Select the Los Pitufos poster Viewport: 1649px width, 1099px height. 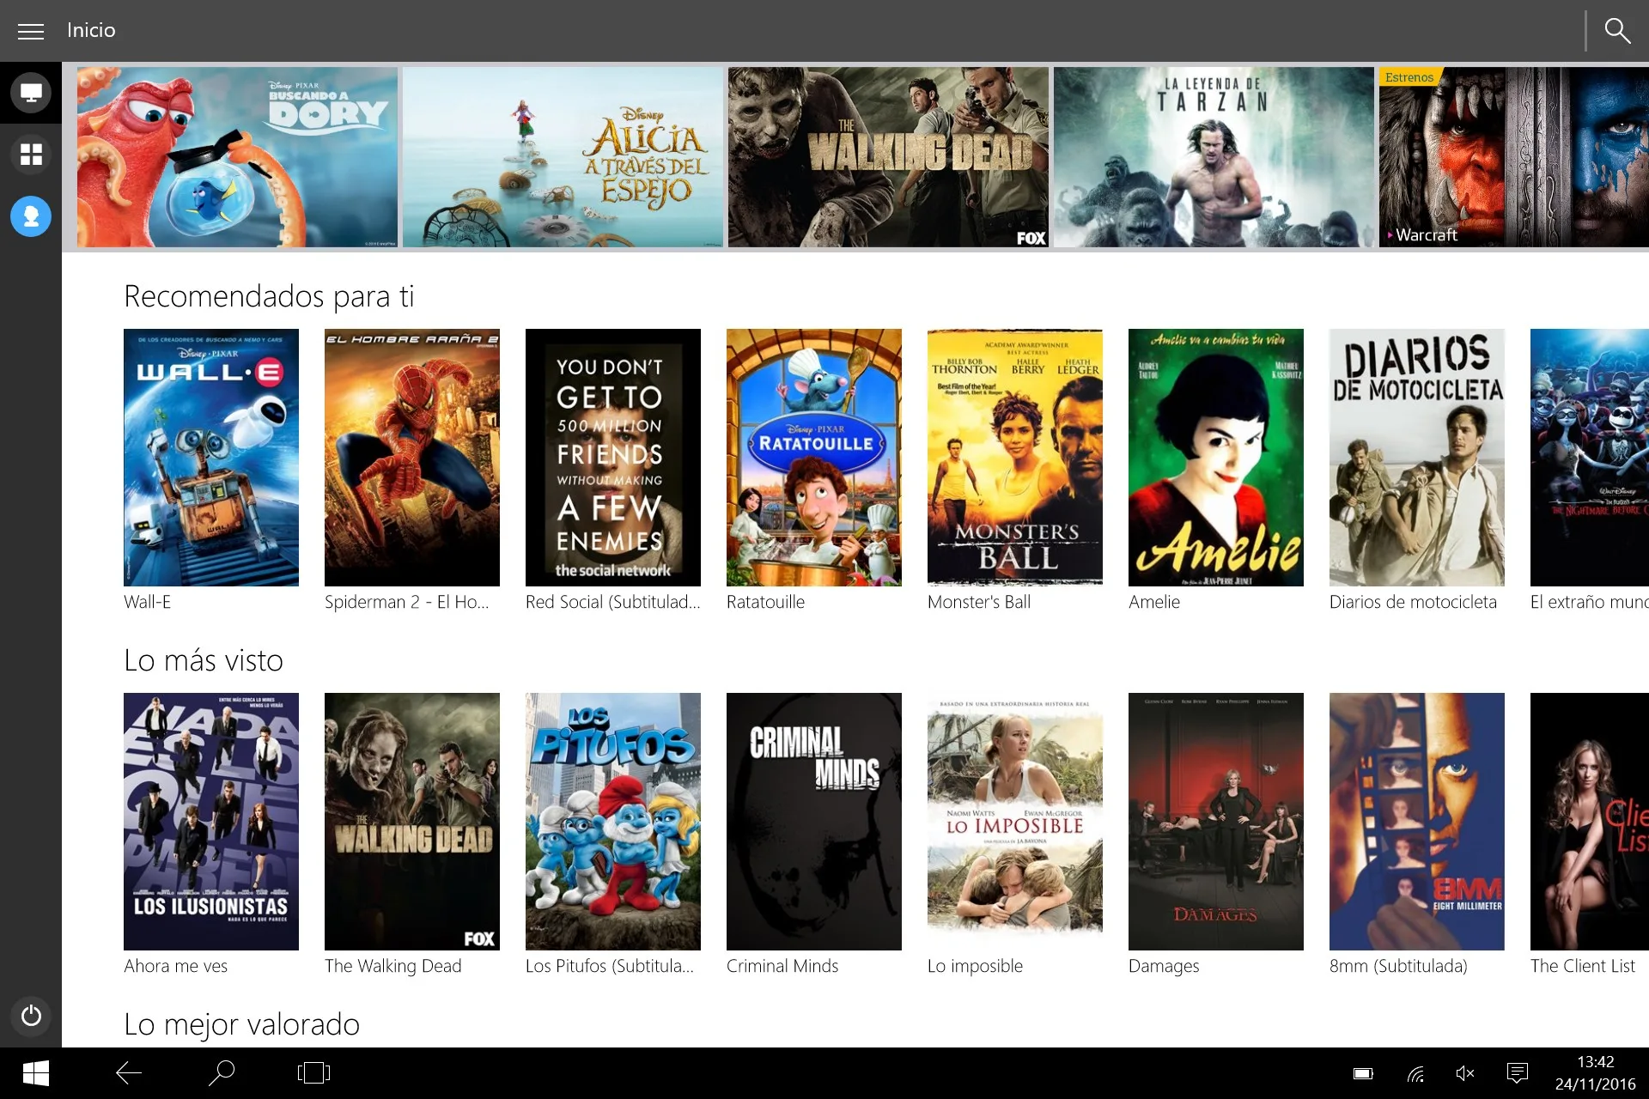click(613, 822)
